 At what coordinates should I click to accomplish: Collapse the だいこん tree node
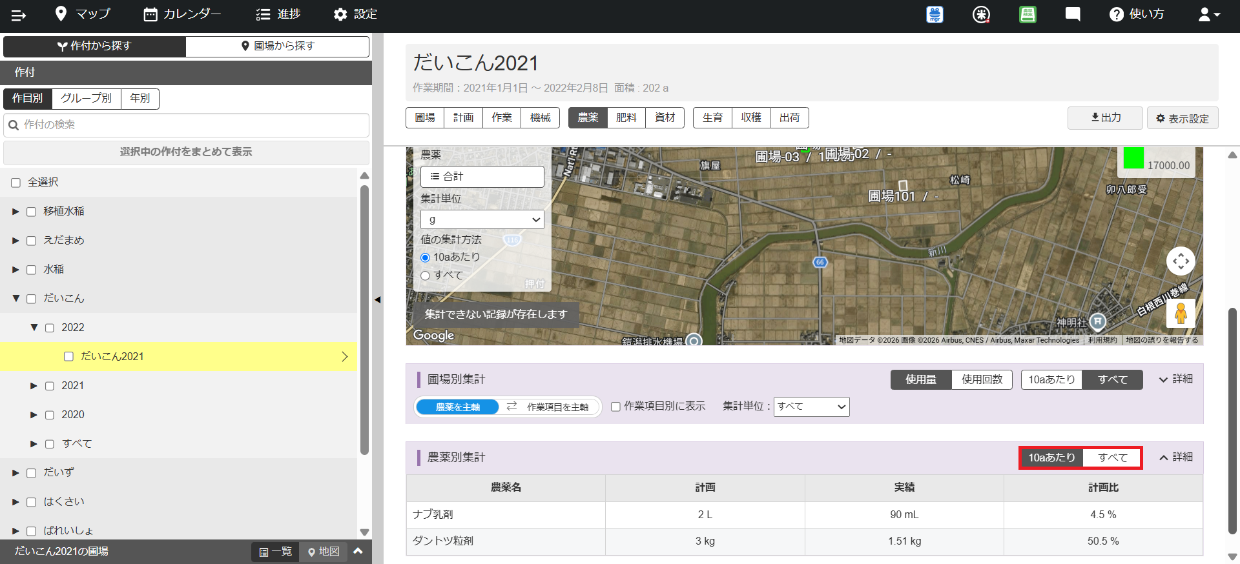[15, 299]
